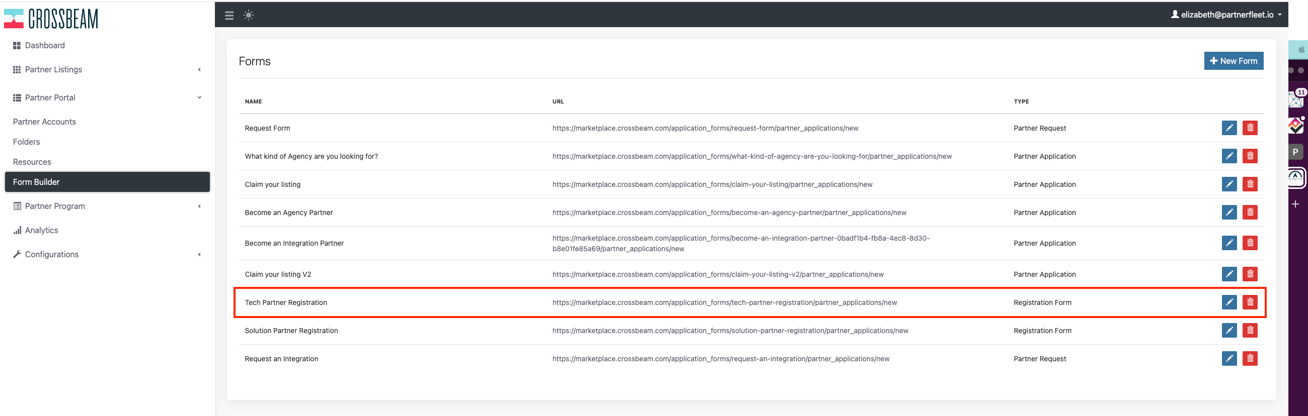1308x416 pixels.
Task: Edit the Solution Partner Registration form
Action: coord(1229,331)
